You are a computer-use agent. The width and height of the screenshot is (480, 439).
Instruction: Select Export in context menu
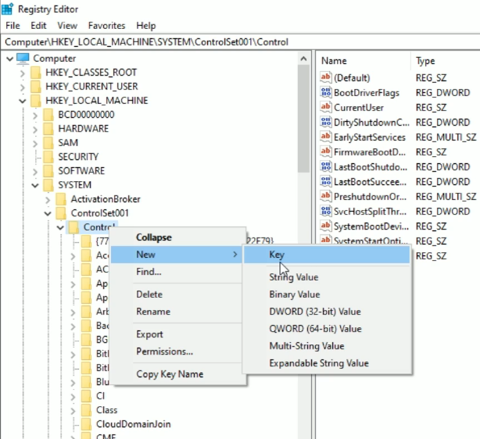tap(177, 334)
